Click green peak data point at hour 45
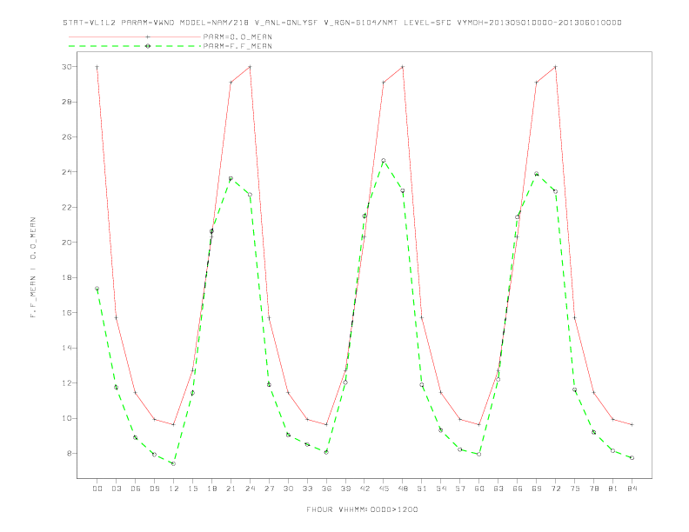The width and height of the screenshot is (689, 532). pyautogui.click(x=384, y=161)
